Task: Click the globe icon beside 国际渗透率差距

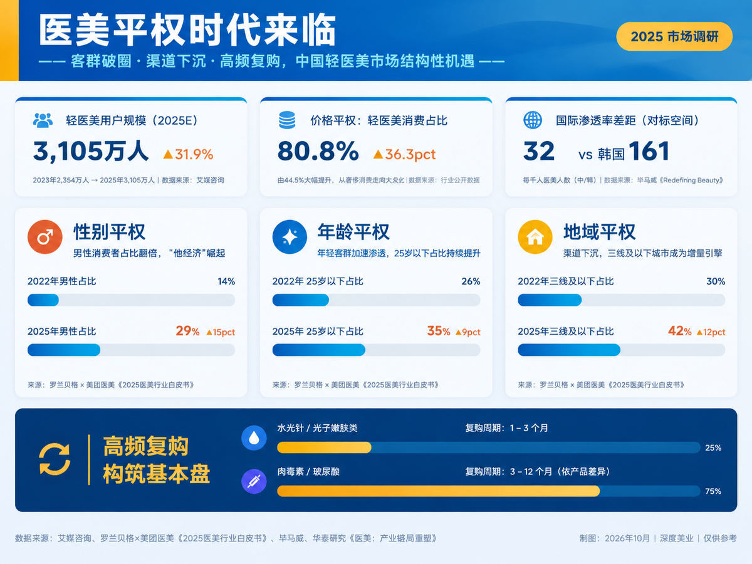Action: [x=533, y=120]
